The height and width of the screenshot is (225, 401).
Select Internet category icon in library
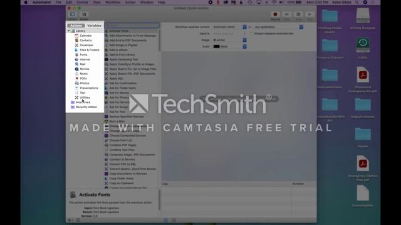[x=76, y=59]
